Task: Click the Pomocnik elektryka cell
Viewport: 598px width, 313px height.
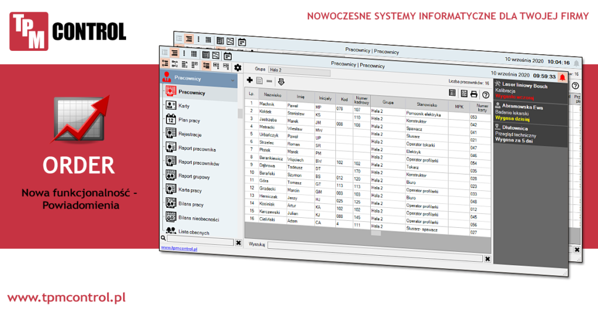Action: point(427,114)
